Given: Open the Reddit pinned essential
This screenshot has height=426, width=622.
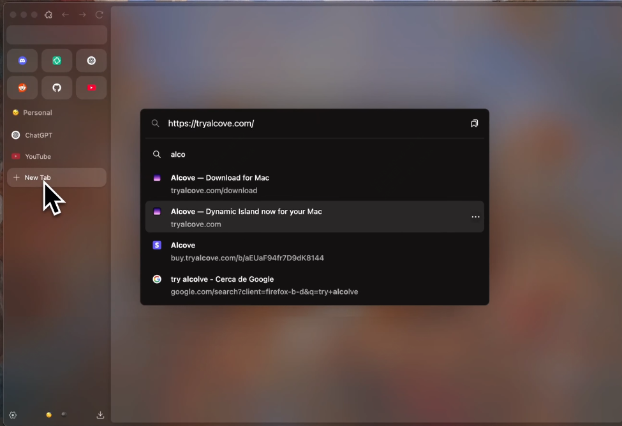Looking at the screenshot, I should [22, 87].
